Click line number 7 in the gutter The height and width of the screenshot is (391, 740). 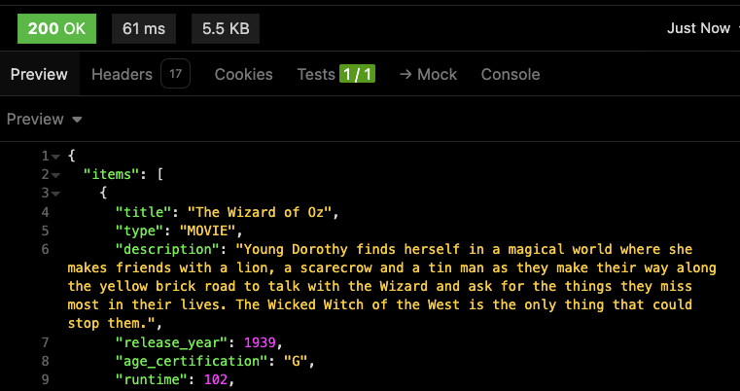pyautogui.click(x=45, y=342)
